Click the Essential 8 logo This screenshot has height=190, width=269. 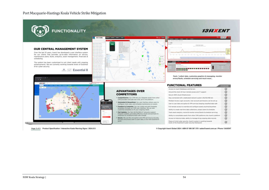[x=80, y=70]
